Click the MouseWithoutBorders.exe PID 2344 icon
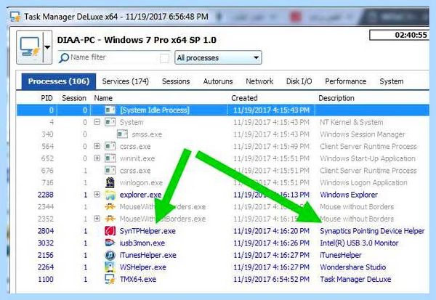Image resolution: width=436 pixels, height=300 pixels. [x=110, y=207]
